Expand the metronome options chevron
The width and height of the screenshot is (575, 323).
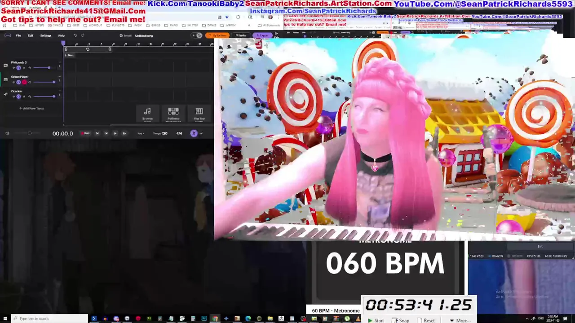[201, 133]
